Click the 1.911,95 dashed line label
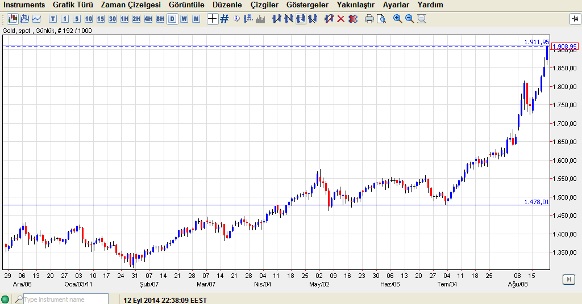This screenshot has width=582, height=304. (537, 42)
